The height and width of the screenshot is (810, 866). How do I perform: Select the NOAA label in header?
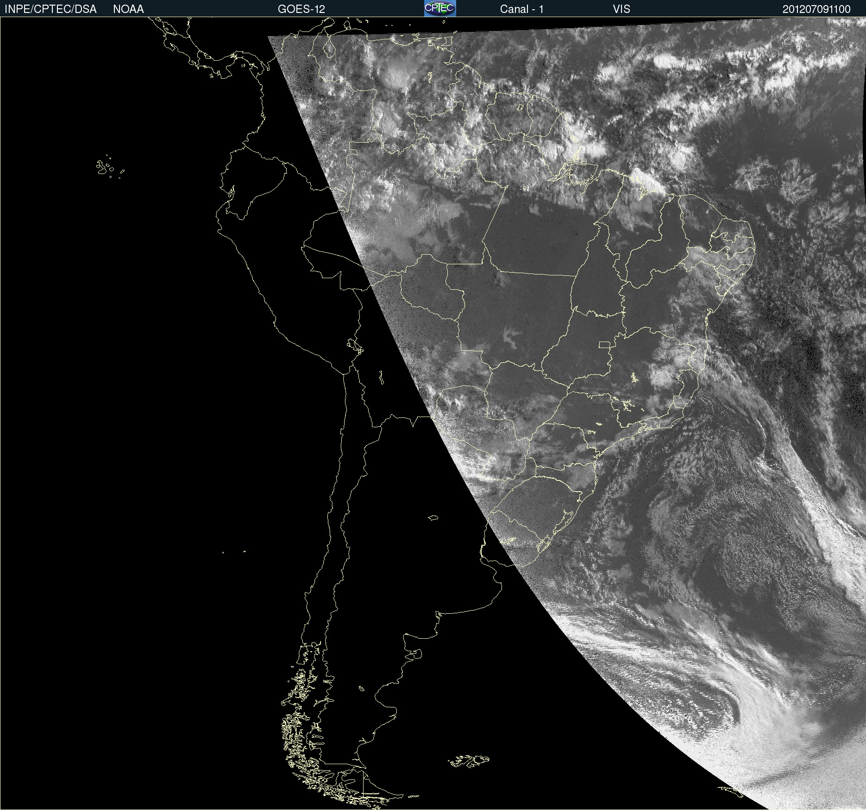pyautogui.click(x=128, y=9)
